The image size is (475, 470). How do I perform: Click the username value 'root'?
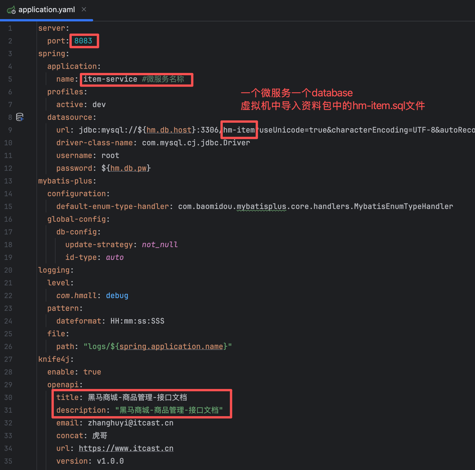pyautogui.click(x=110, y=155)
